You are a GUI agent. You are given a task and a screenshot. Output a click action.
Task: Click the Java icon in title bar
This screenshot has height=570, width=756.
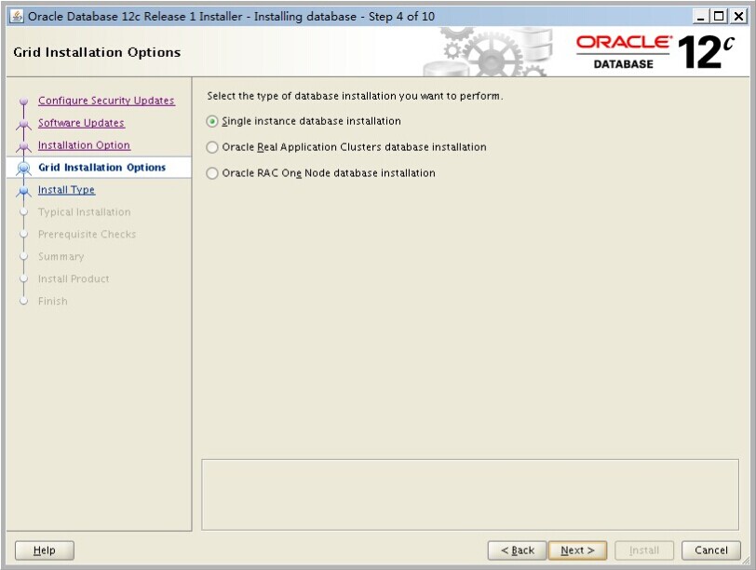coord(16,16)
